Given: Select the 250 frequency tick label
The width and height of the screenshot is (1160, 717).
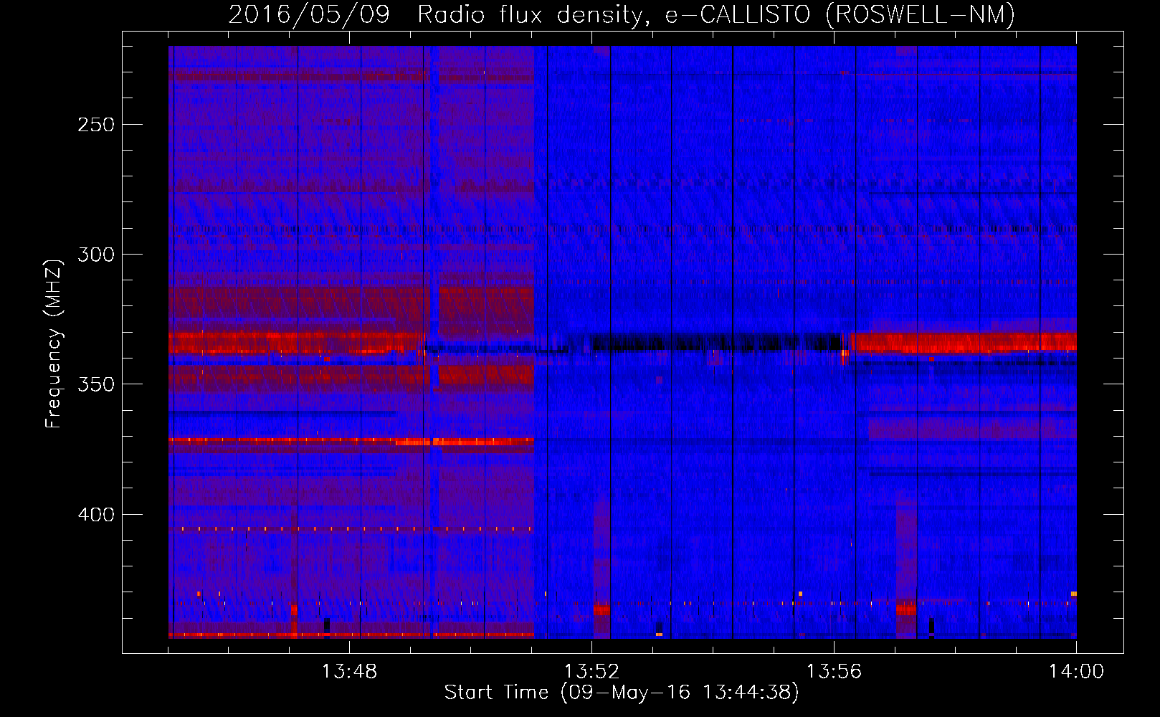Looking at the screenshot, I should [x=96, y=125].
